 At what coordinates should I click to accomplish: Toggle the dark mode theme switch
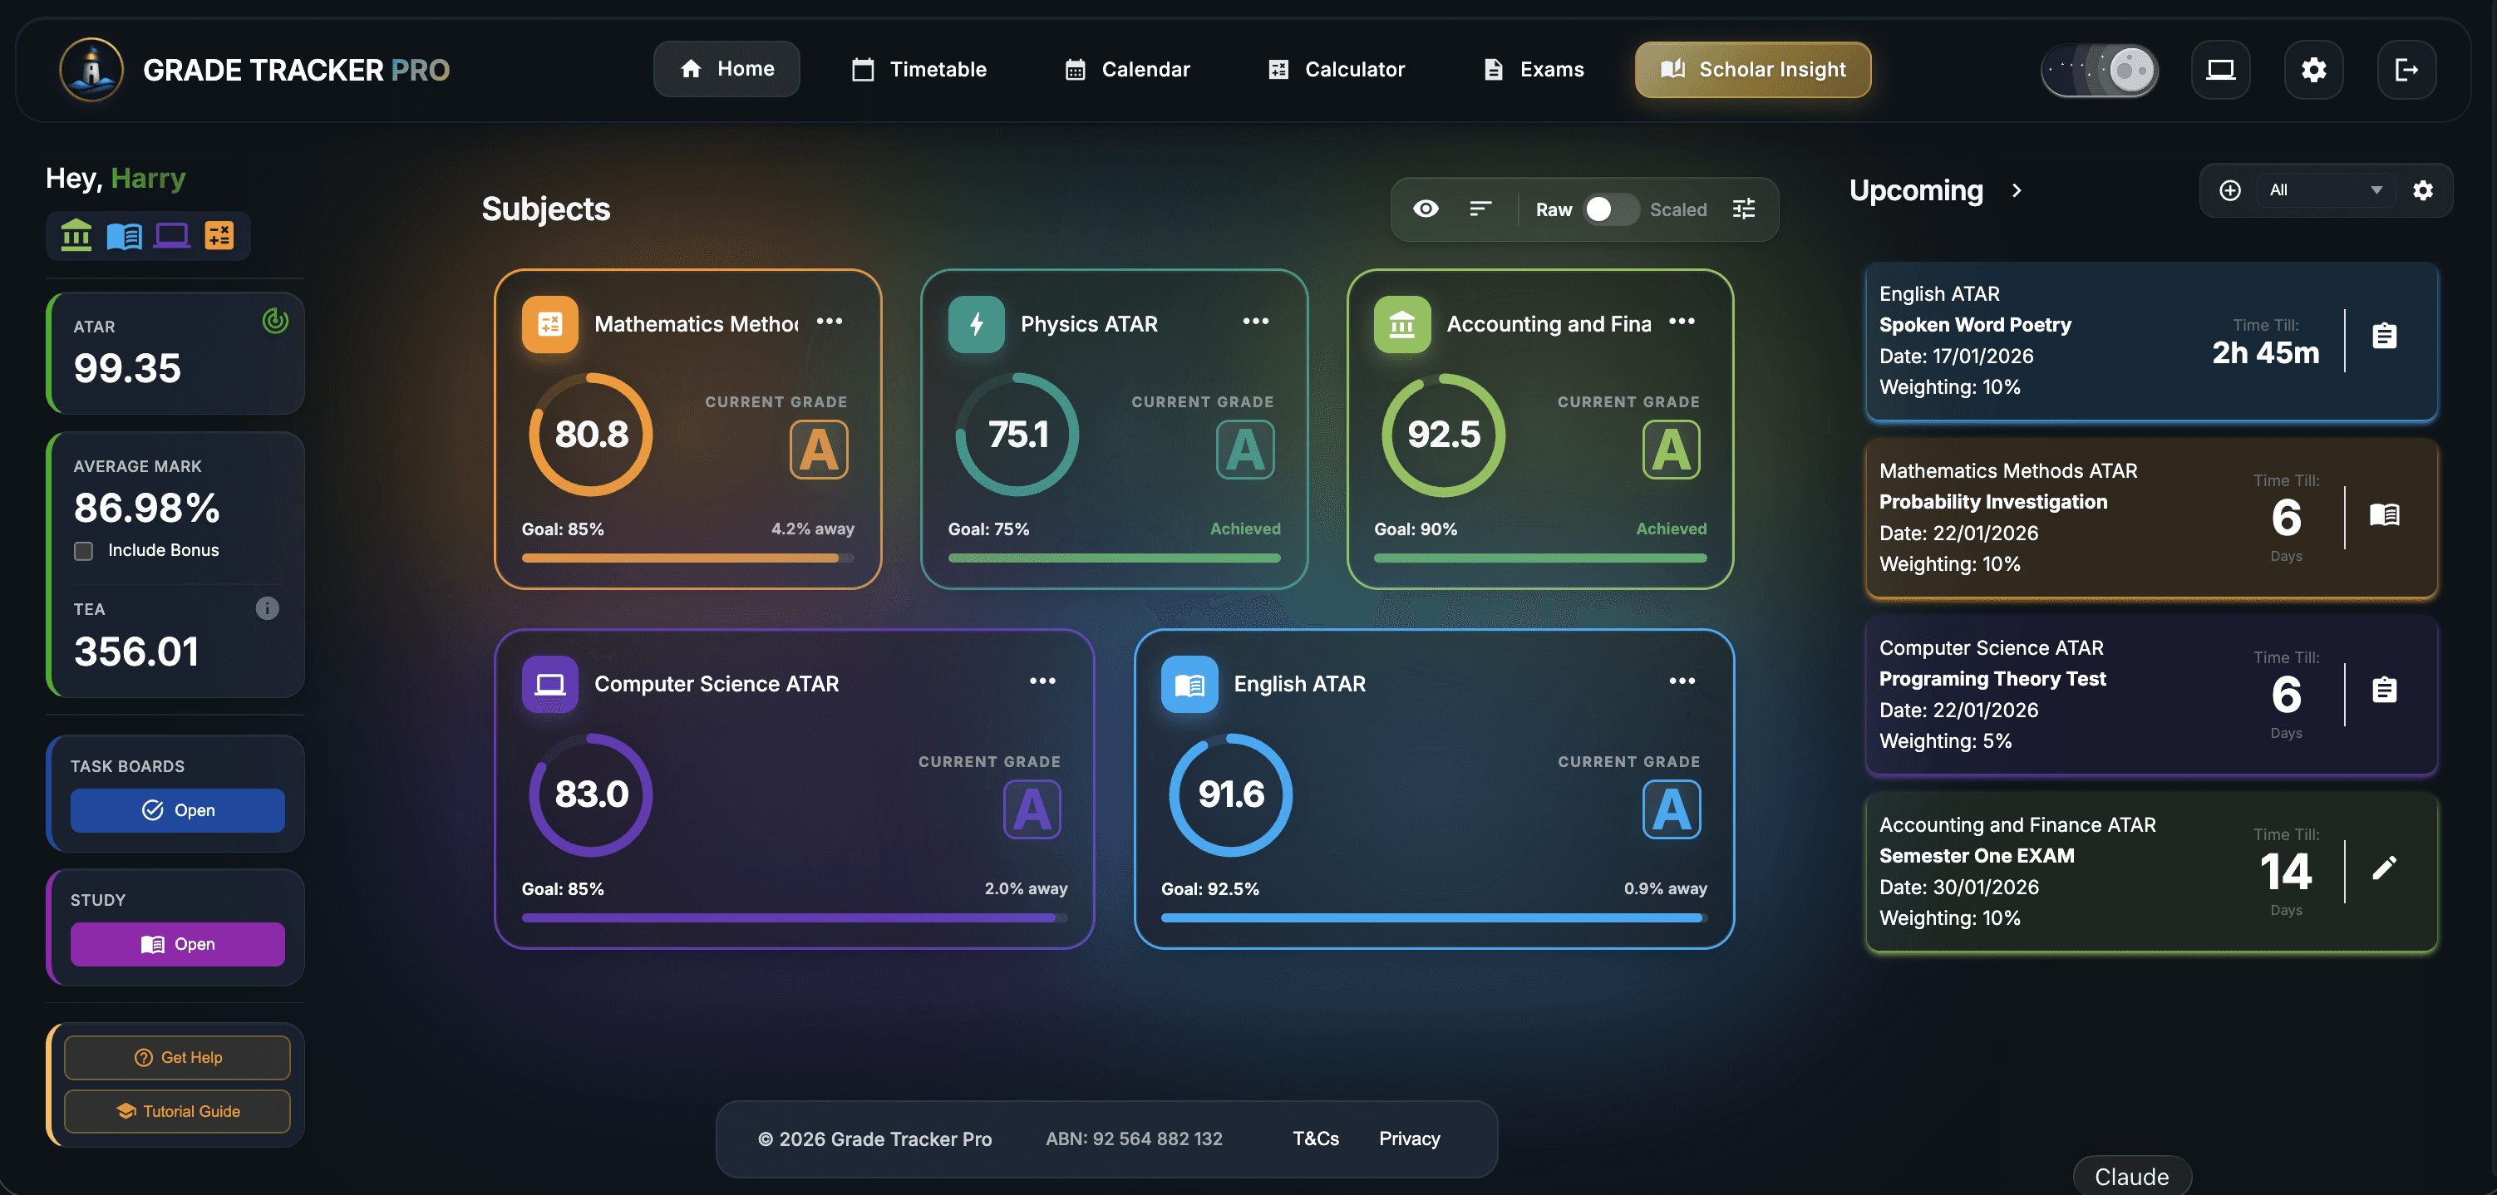click(x=2100, y=70)
